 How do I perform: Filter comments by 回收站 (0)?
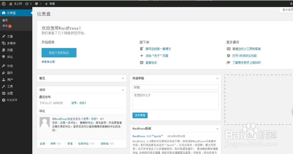(x=108, y=143)
